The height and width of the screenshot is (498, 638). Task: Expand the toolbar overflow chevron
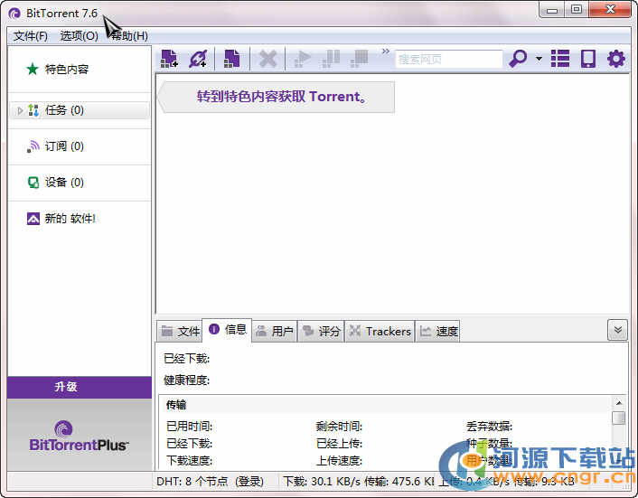(x=386, y=52)
